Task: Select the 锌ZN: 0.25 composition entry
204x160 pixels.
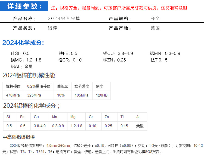Action: point(115,60)
